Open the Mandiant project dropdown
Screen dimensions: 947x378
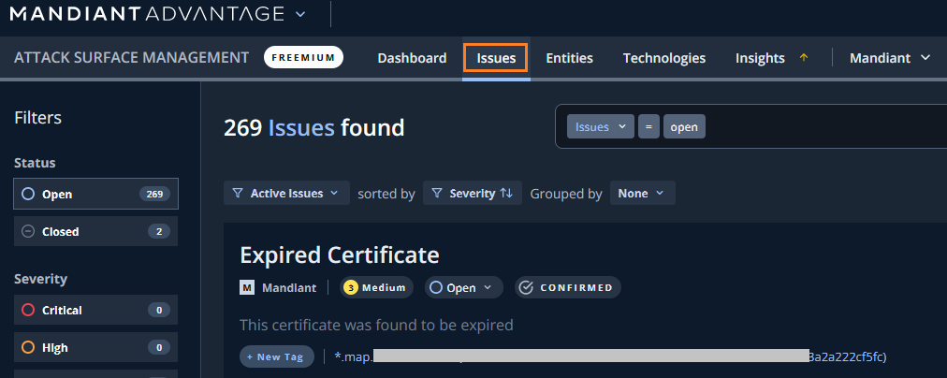(x=890, y=58)
